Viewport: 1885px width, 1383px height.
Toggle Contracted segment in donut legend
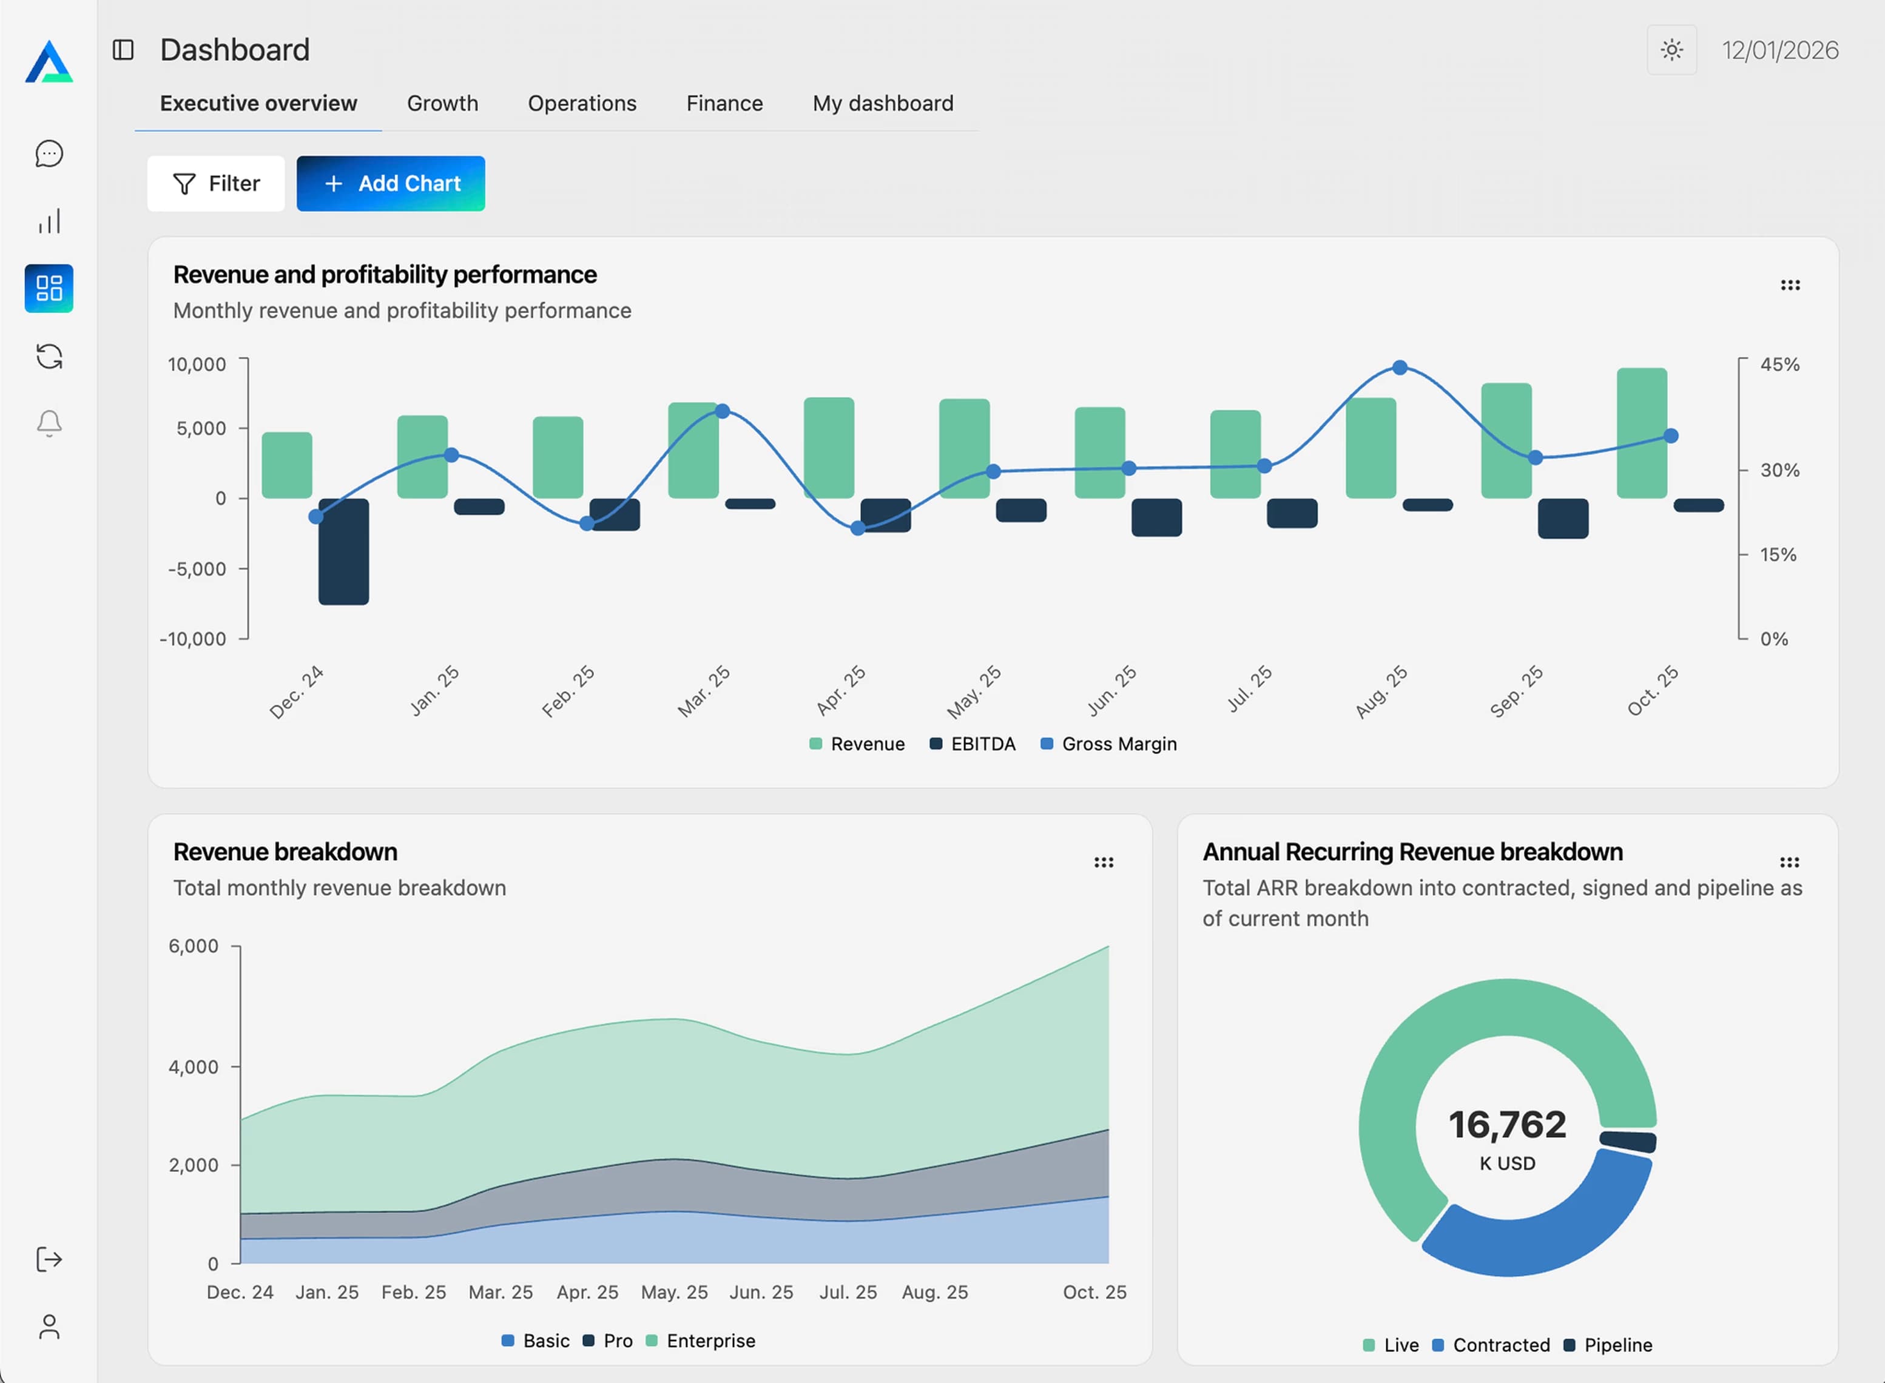[1491, 1345]
